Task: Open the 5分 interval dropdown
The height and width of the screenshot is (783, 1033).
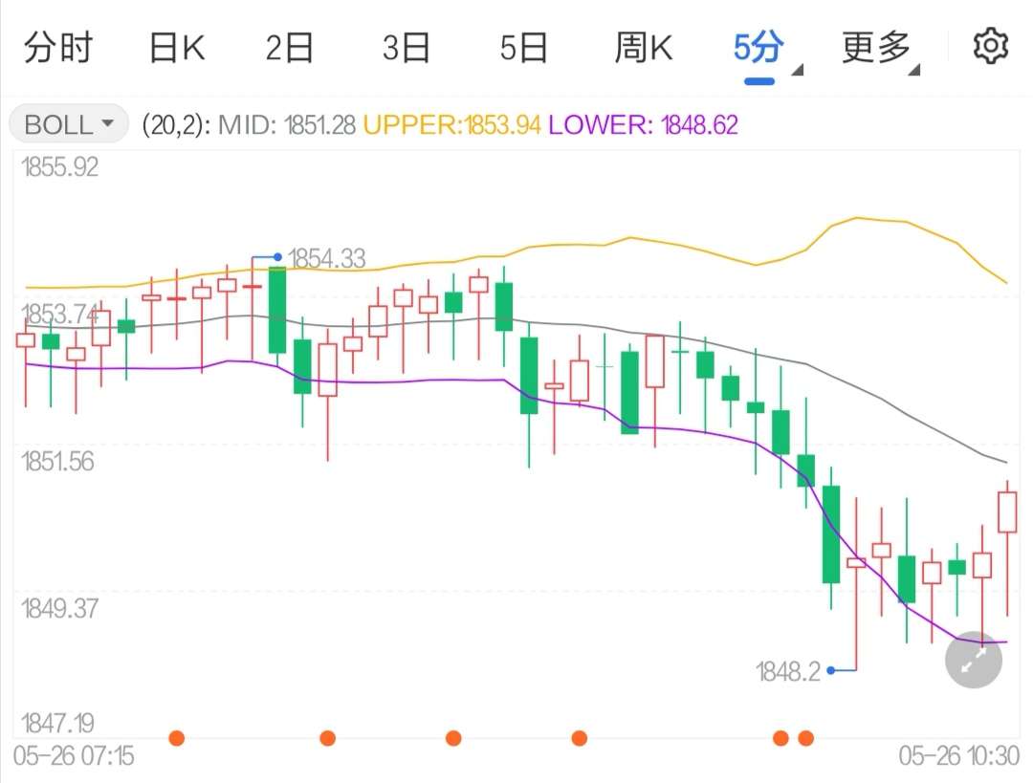Action: (x=766, y=52)
